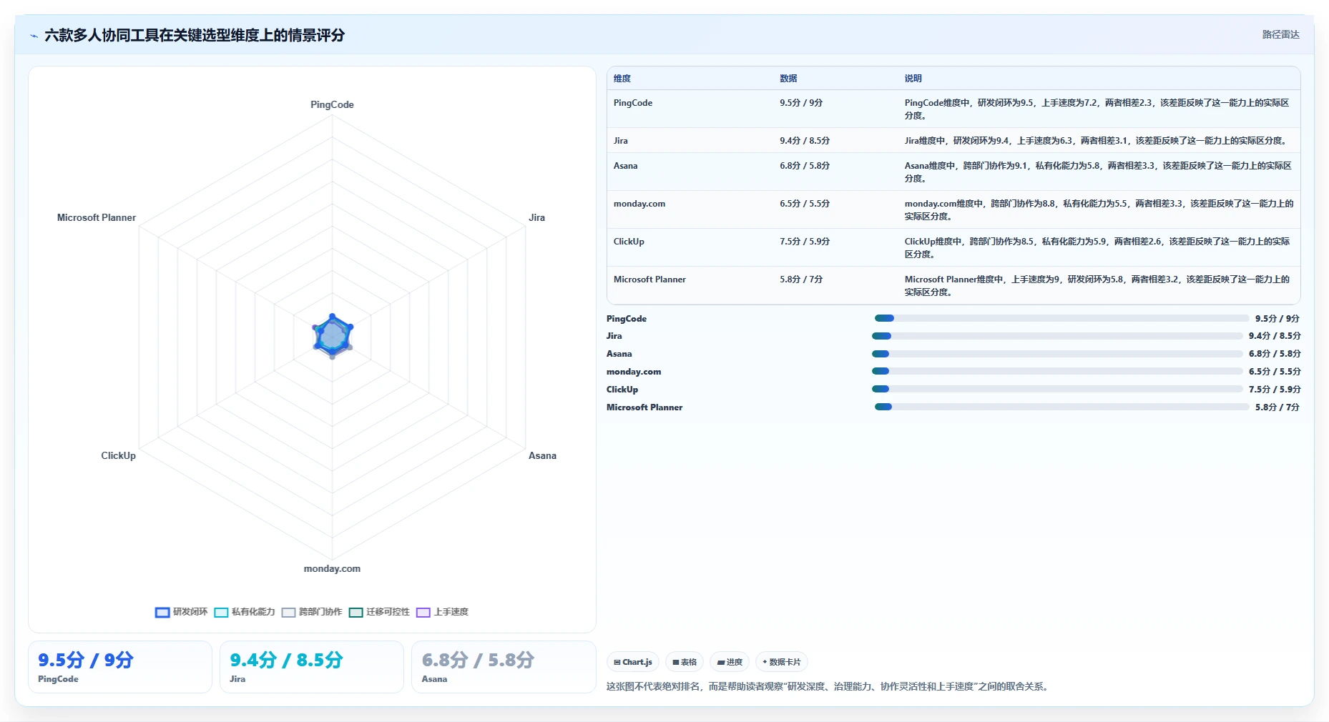The image size is (1329, 722).
Task: Click the PingCode progress bar
Action: point(1061,318)
